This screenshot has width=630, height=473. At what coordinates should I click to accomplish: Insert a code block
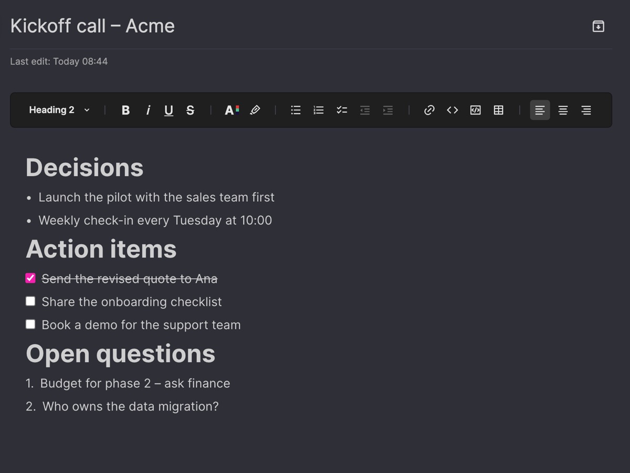476,110
